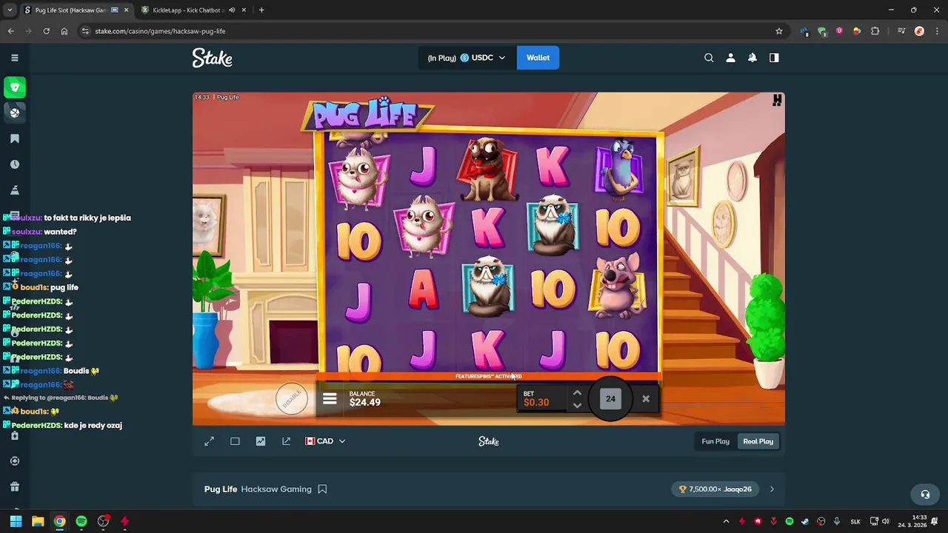Open the Chrome profile avatar
Viewport: 948px width, 533px height.
click(919, 31)
